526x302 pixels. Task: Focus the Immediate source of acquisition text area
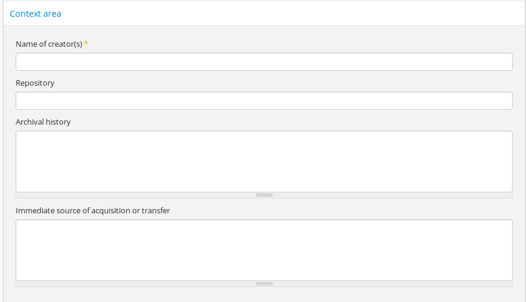coord(264,250)
